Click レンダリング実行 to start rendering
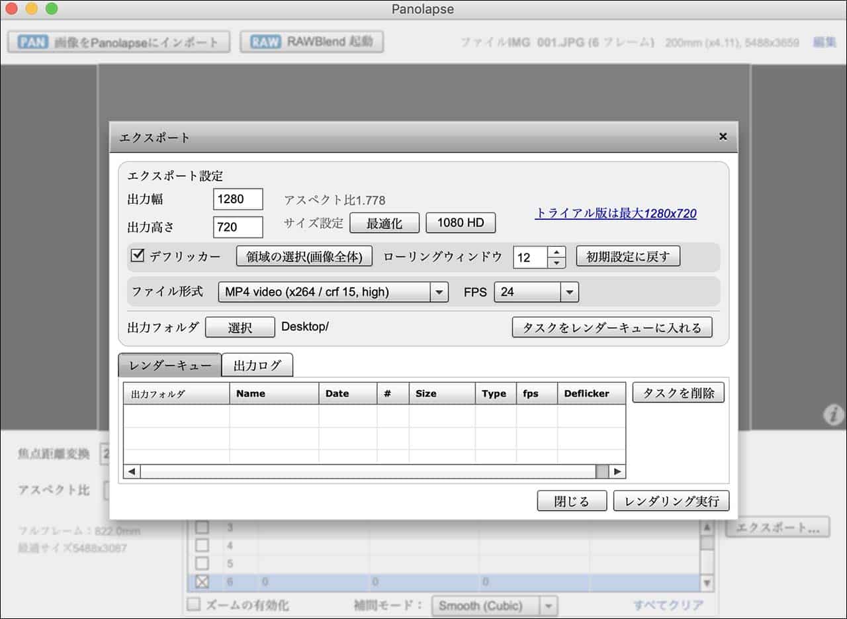 point(672,501)
